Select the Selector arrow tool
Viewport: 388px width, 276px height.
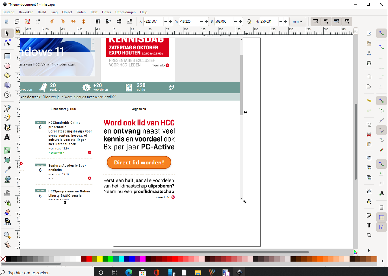pyautogui.click(x=7, y=33)
